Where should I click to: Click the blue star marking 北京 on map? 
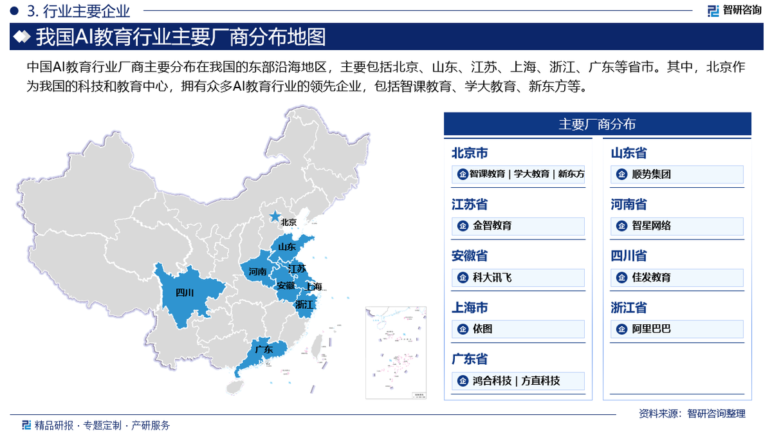pos(275,216)
